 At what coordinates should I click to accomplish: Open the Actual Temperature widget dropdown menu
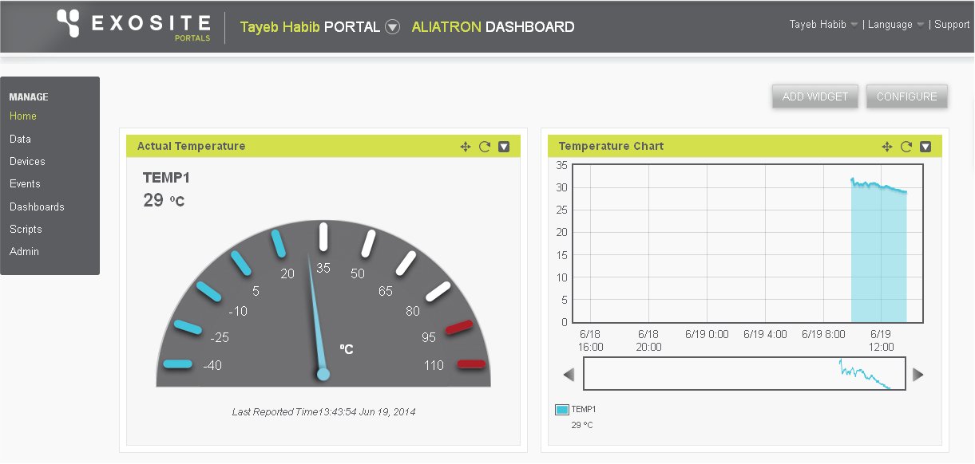504,147
